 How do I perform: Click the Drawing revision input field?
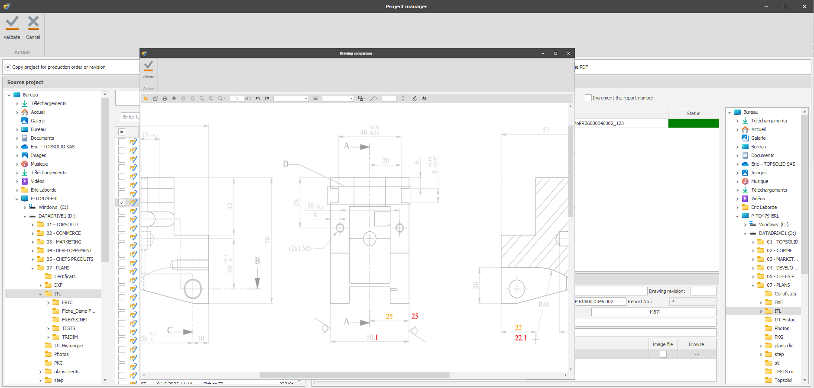coord(703,291)
